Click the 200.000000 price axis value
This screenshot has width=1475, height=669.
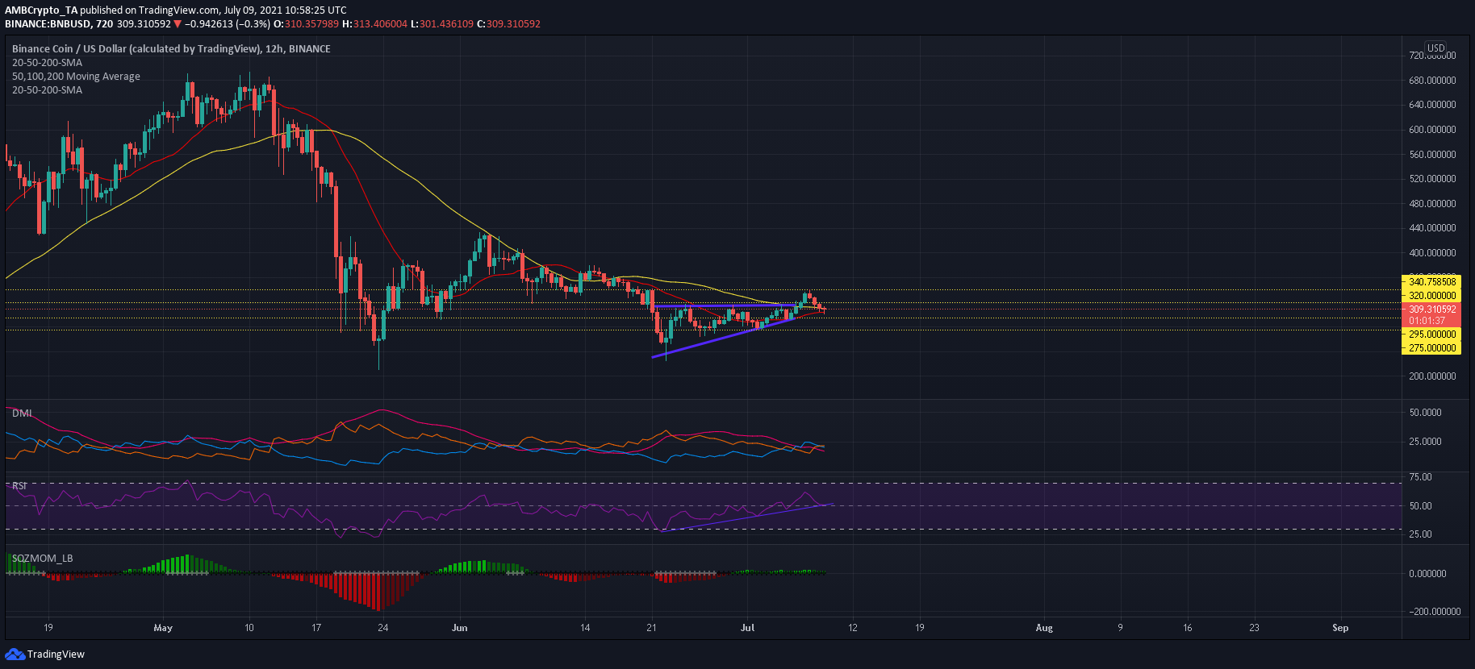pos(1432,376)
